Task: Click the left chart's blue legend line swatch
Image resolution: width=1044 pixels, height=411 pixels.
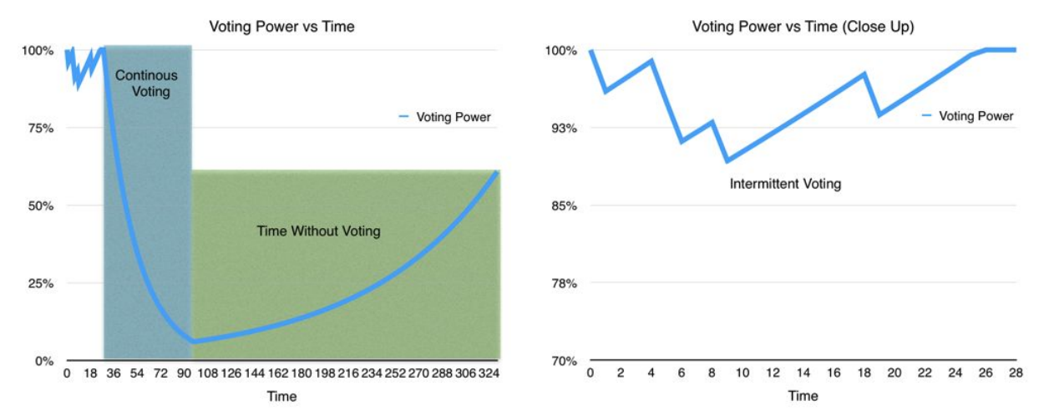Action: point(405,118)
